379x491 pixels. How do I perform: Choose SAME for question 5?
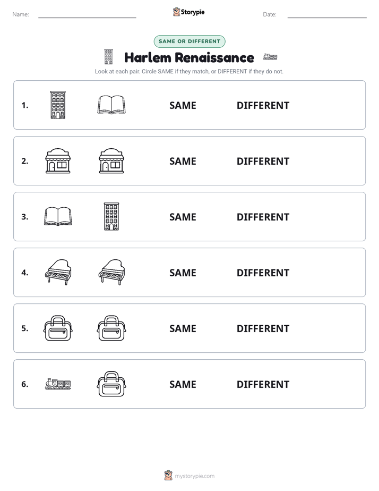point(183,328)
